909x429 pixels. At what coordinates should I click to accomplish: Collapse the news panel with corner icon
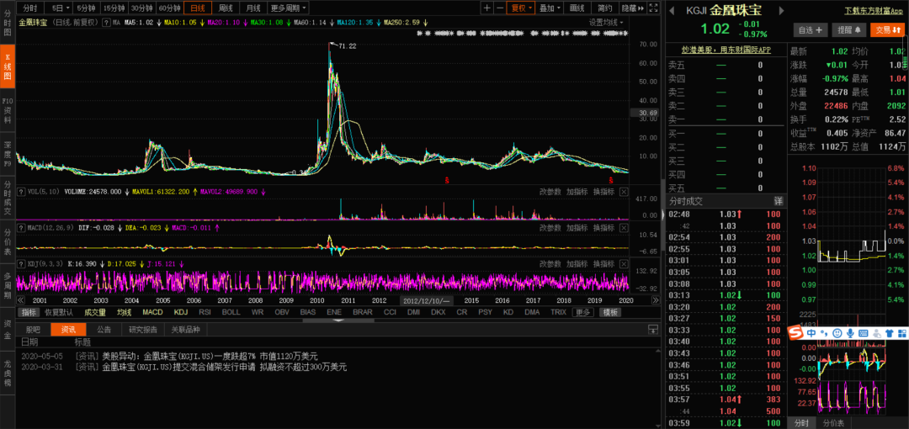652,330
